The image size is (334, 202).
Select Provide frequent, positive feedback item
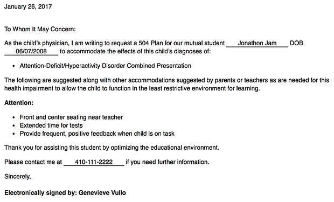[97, 134]
